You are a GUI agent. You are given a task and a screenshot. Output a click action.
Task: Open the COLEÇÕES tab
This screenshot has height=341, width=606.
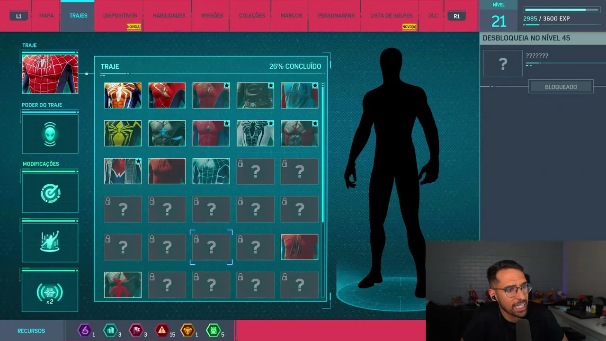(x=252, y=16)
